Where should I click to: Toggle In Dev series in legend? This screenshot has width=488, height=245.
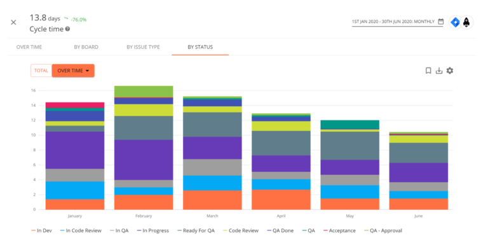[x=41, y=230]
